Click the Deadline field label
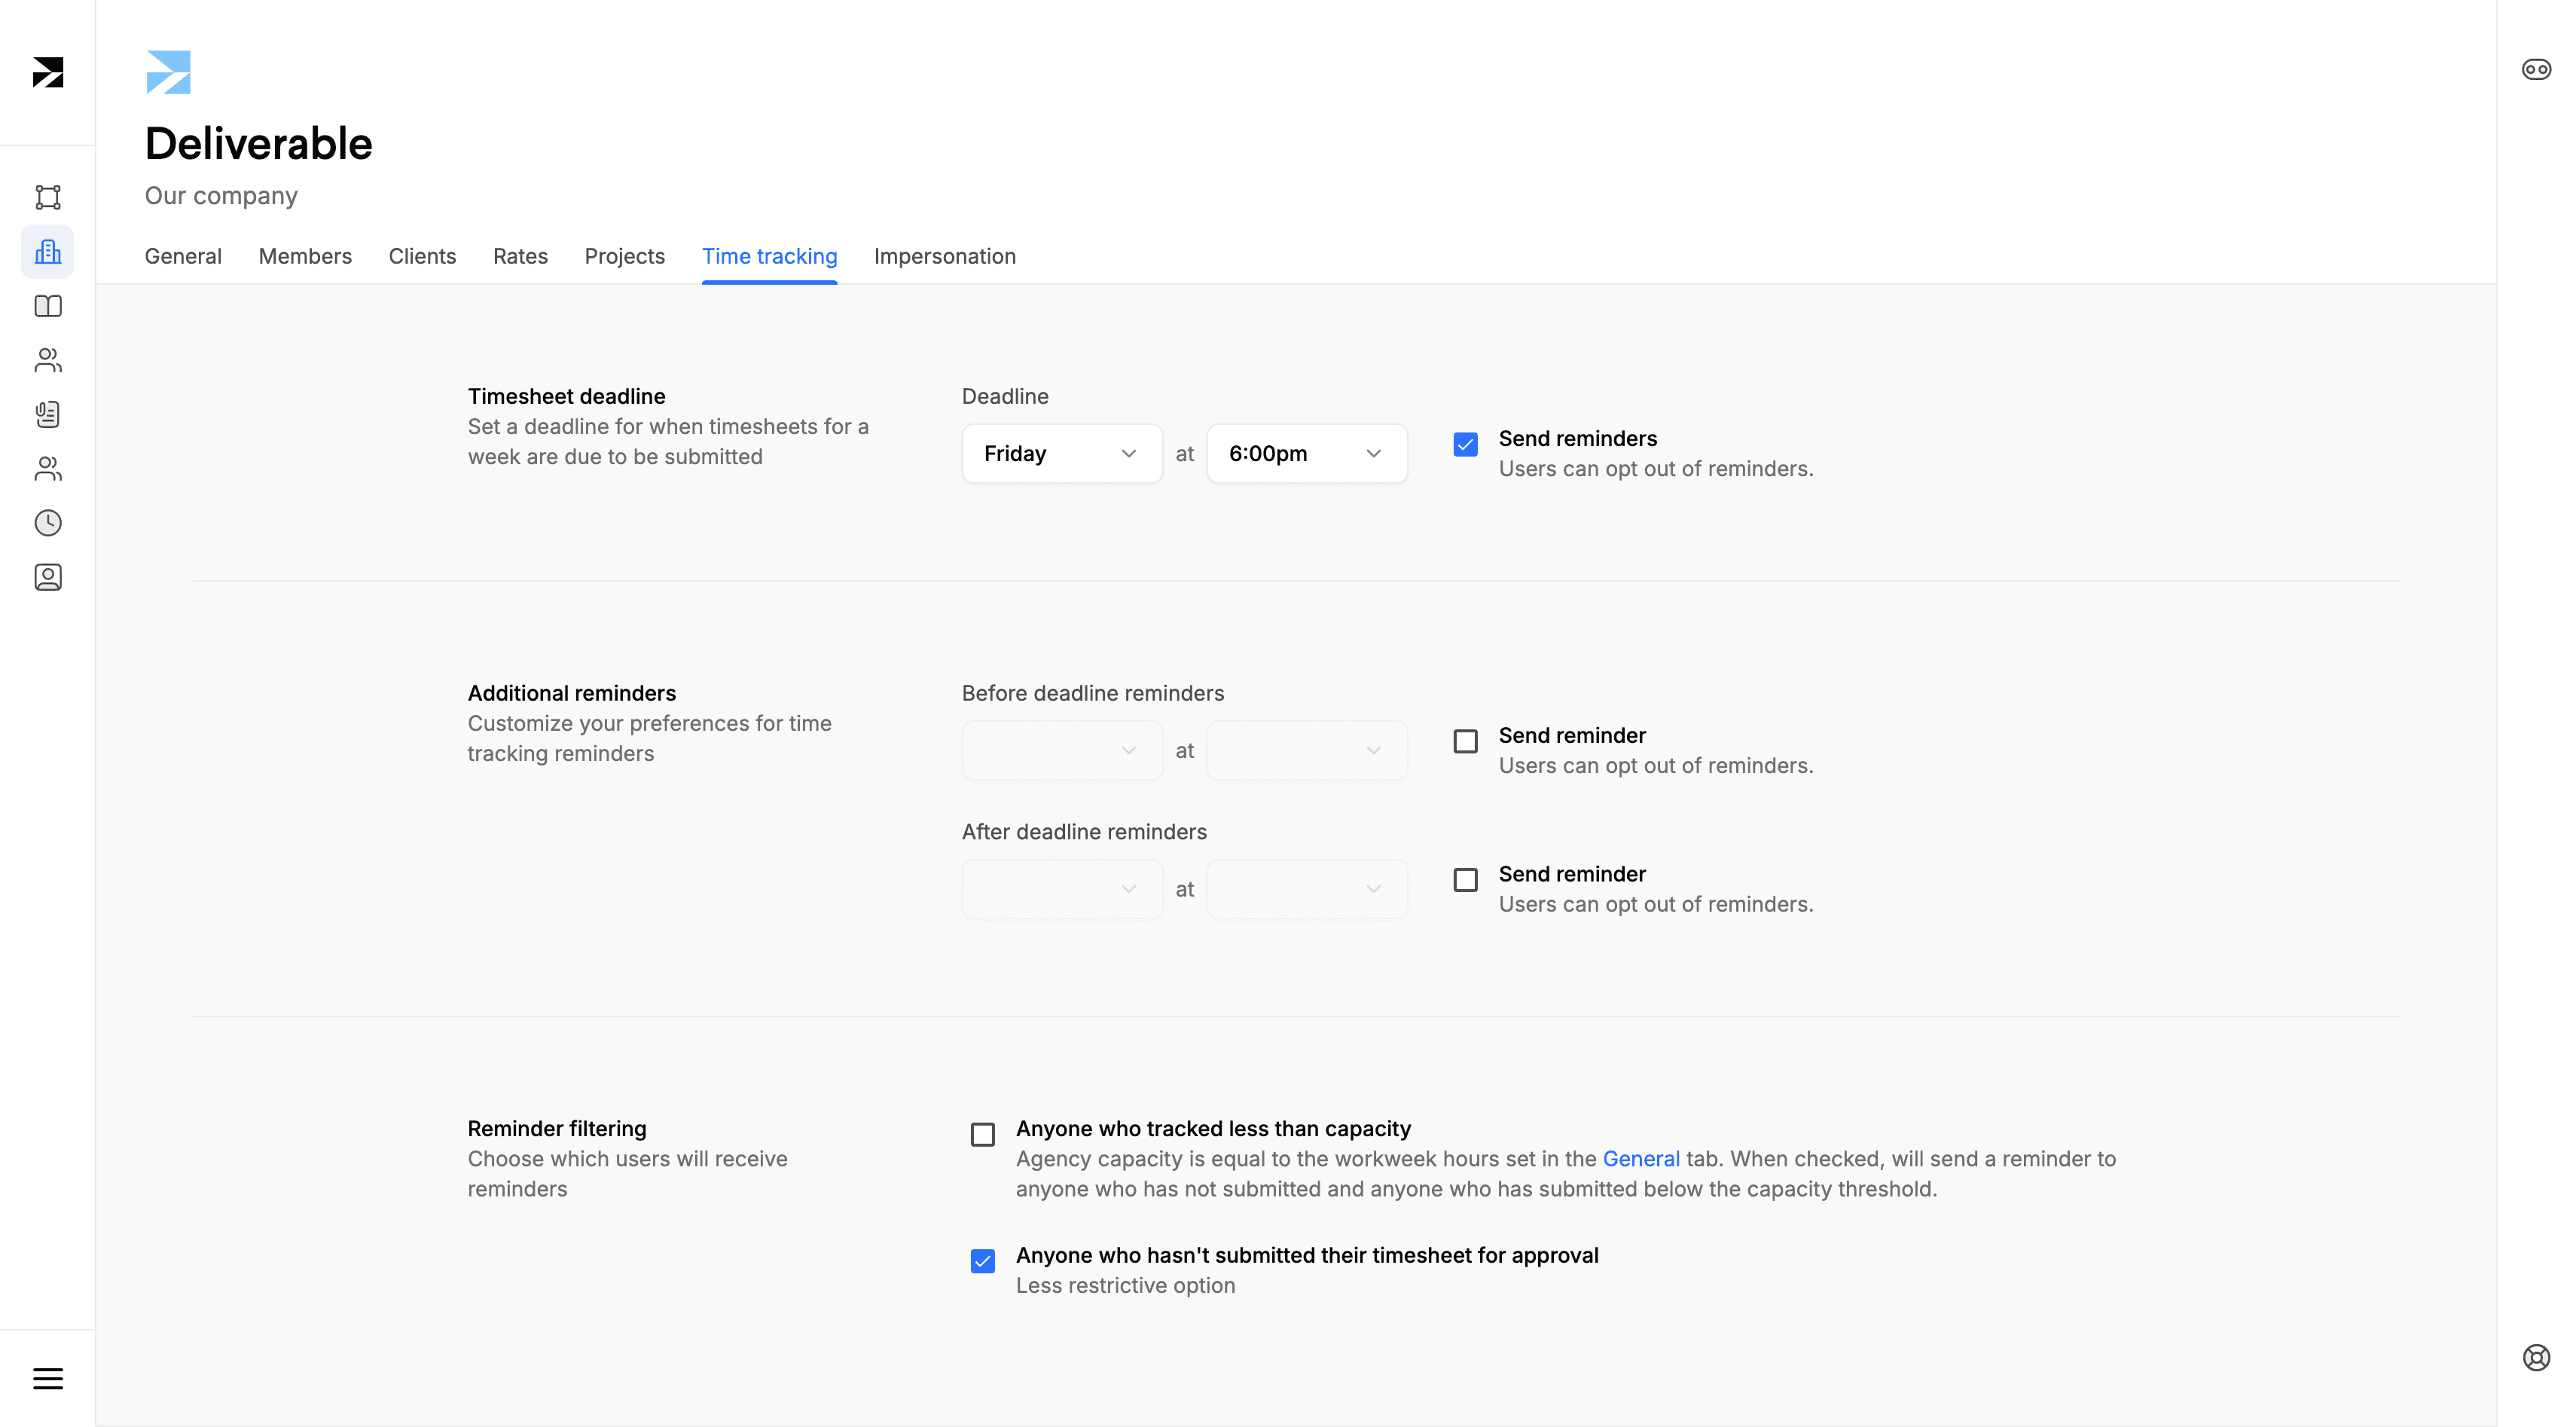Viewport: 2576px width, 1427px height. click(1005, 396)
